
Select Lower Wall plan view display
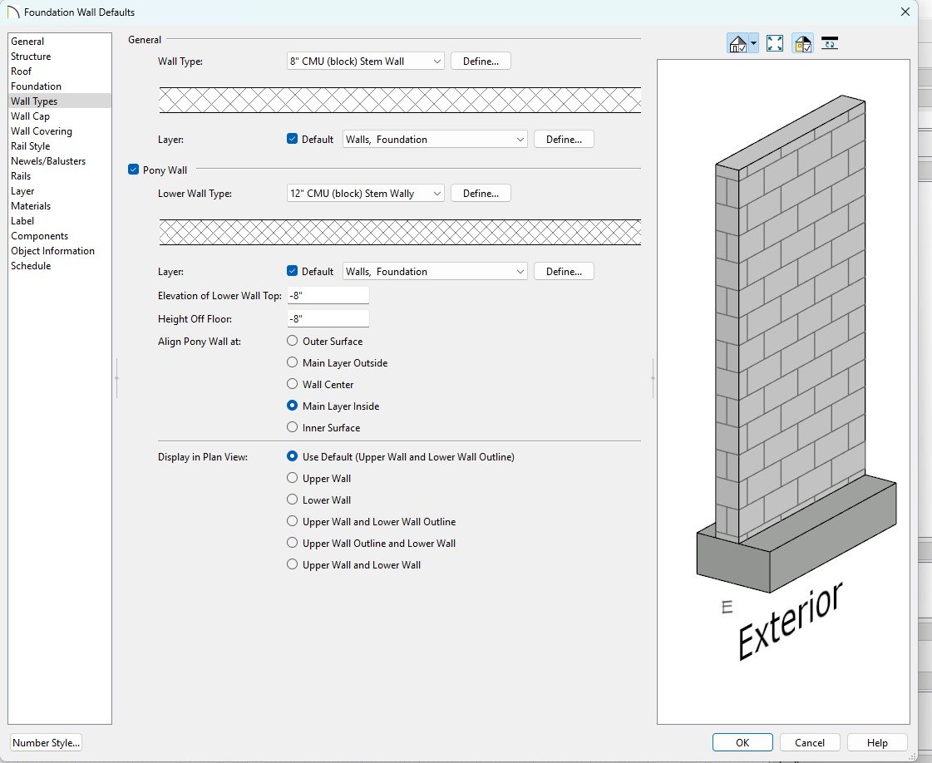tap(292, 500)
